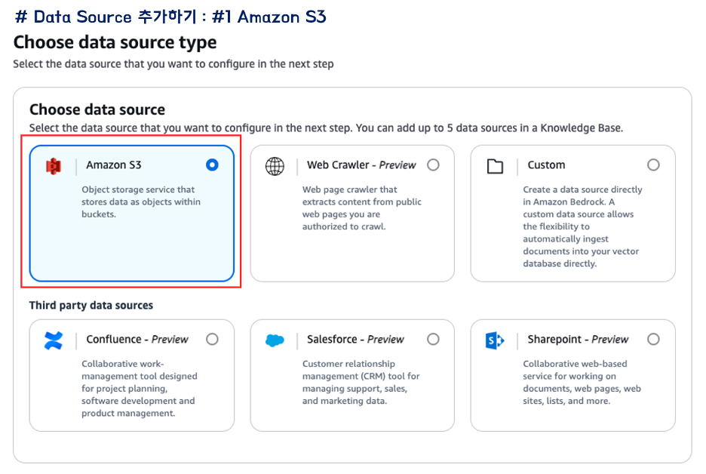Click the Sharepoint - Preview title
Screen dimensions: 706x474
pos(578,340)
